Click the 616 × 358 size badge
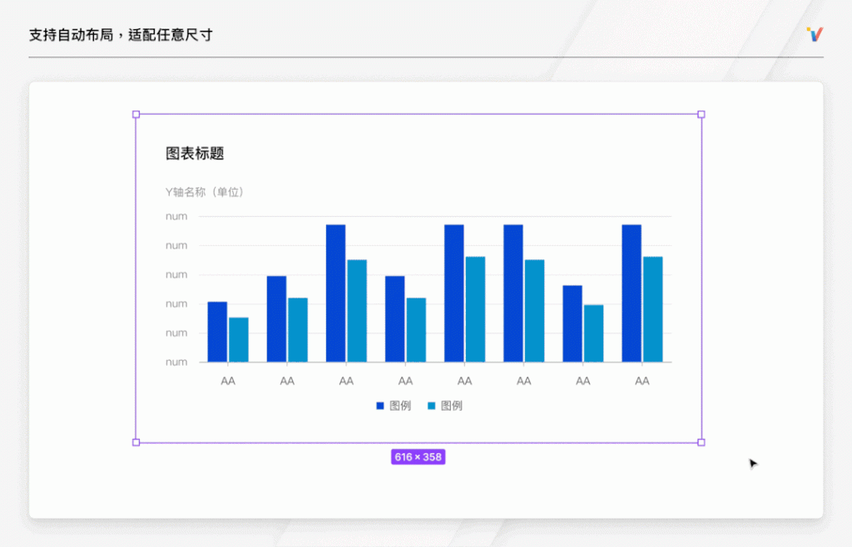852x547 pixels. [418, 457]
